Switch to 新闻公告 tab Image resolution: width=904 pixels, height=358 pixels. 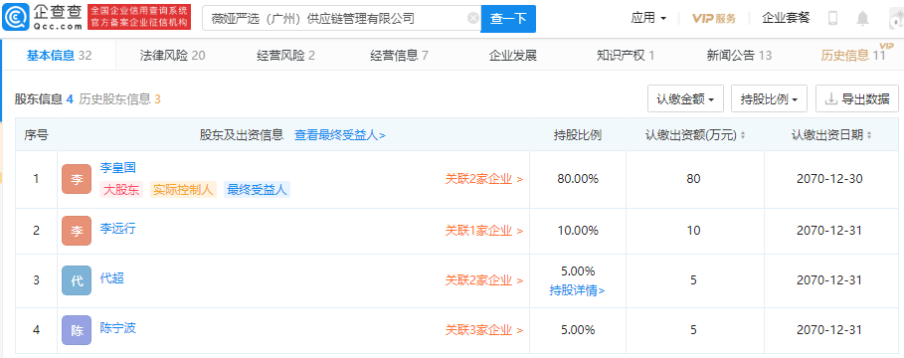[739, 56]
